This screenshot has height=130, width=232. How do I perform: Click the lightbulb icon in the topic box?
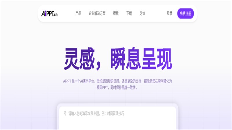coord(65,114)
